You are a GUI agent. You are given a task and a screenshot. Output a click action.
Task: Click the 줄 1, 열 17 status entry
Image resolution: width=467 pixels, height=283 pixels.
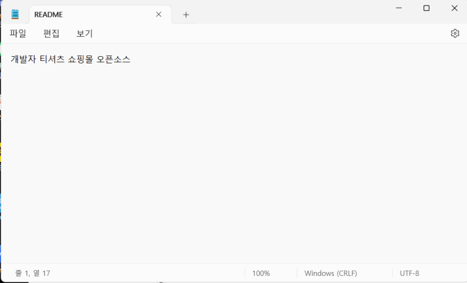[33, 273]
